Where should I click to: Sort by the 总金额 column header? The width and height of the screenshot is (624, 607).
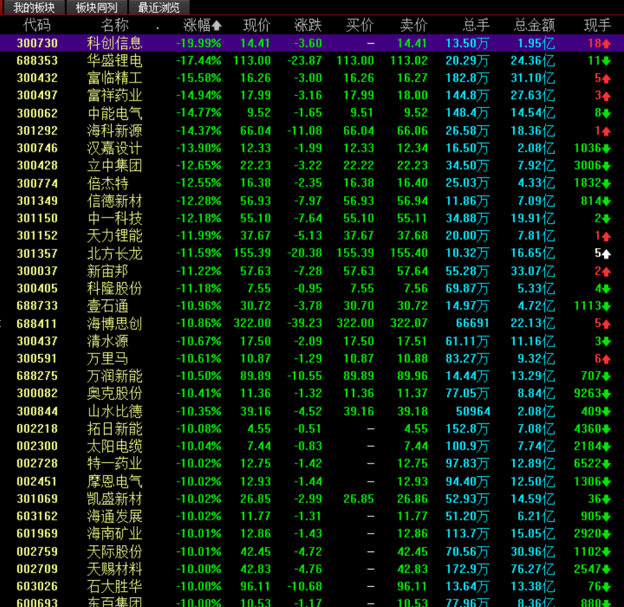pos(534,25)
